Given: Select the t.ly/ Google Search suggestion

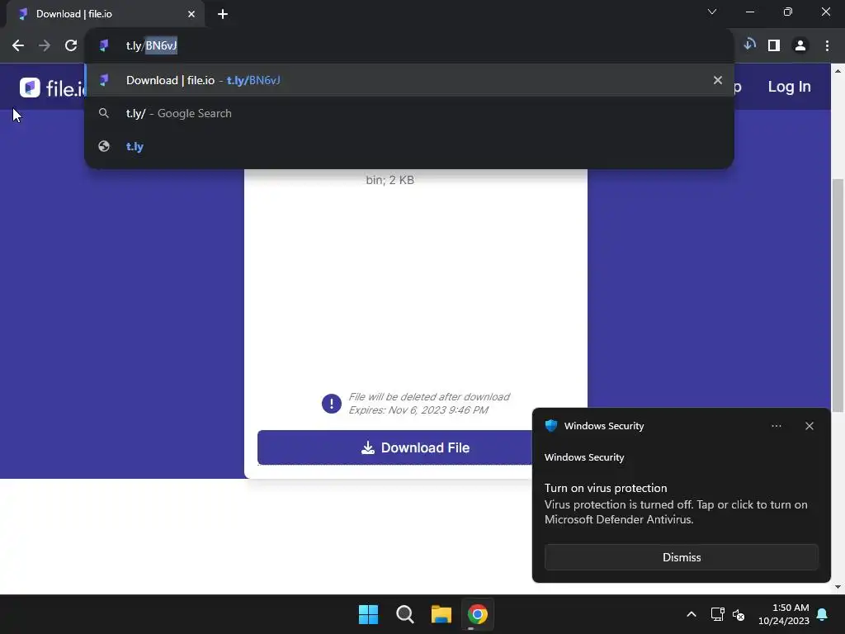Looking at the screenshot, I should click(409, 113).
